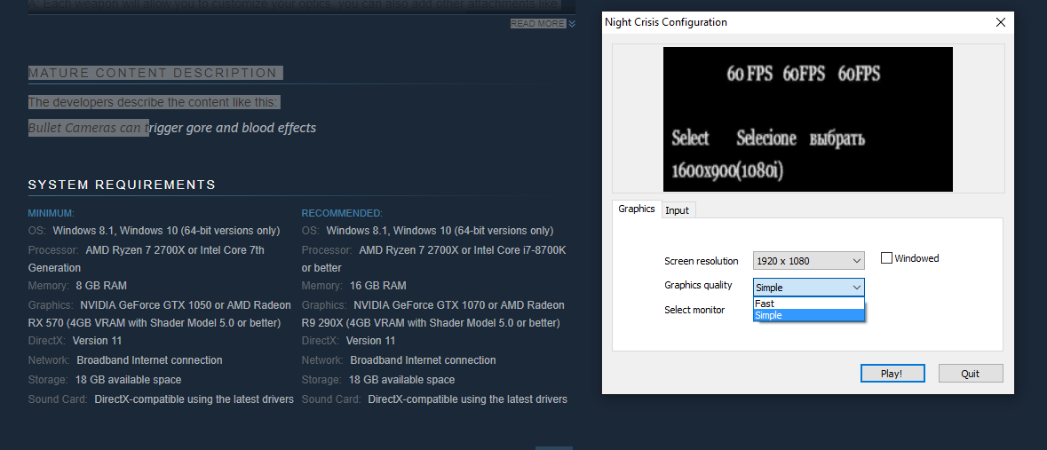Click the '8 GB RAM' memory value
The height and width of the screenshot is (450, 1047).
(101, 285)
